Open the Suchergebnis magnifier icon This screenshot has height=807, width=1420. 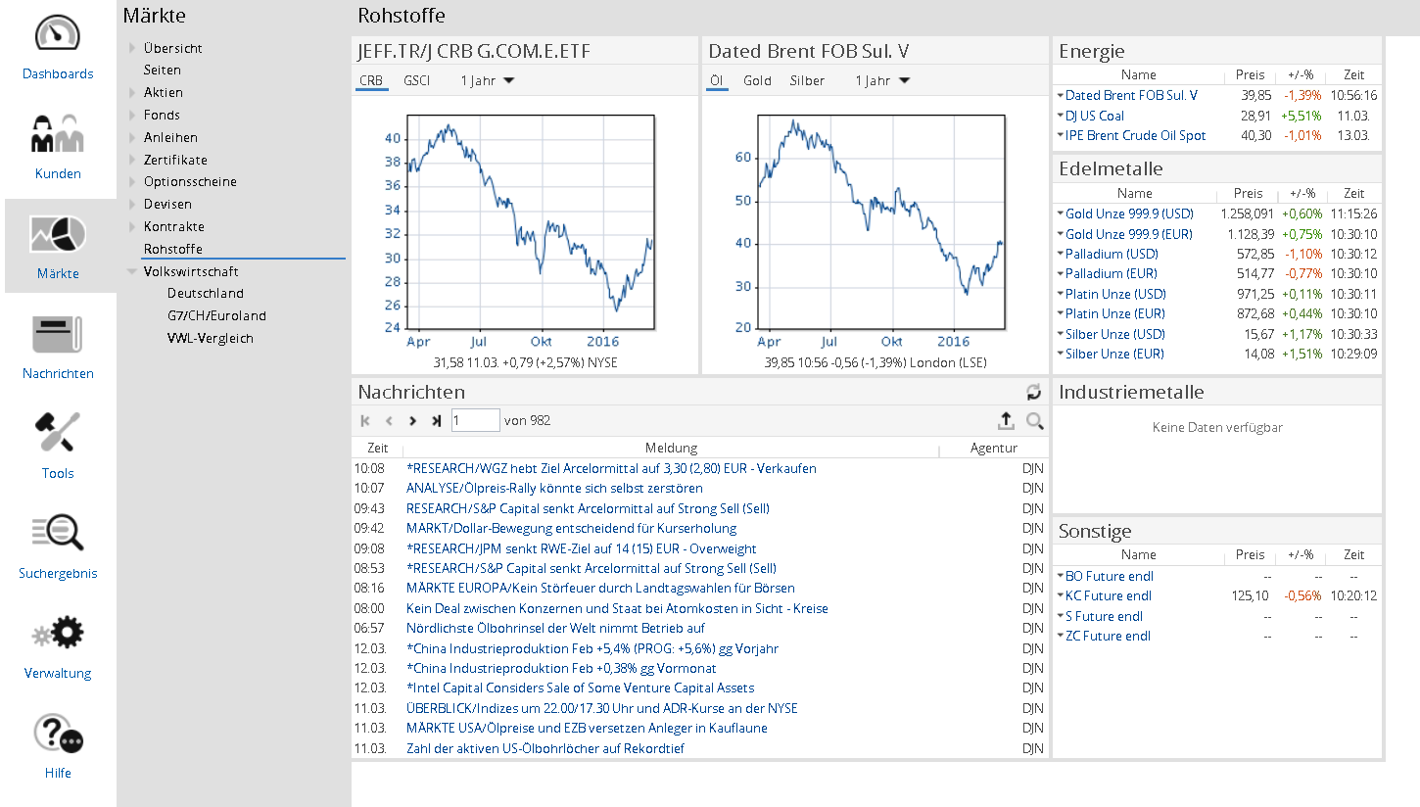point(58,534)
